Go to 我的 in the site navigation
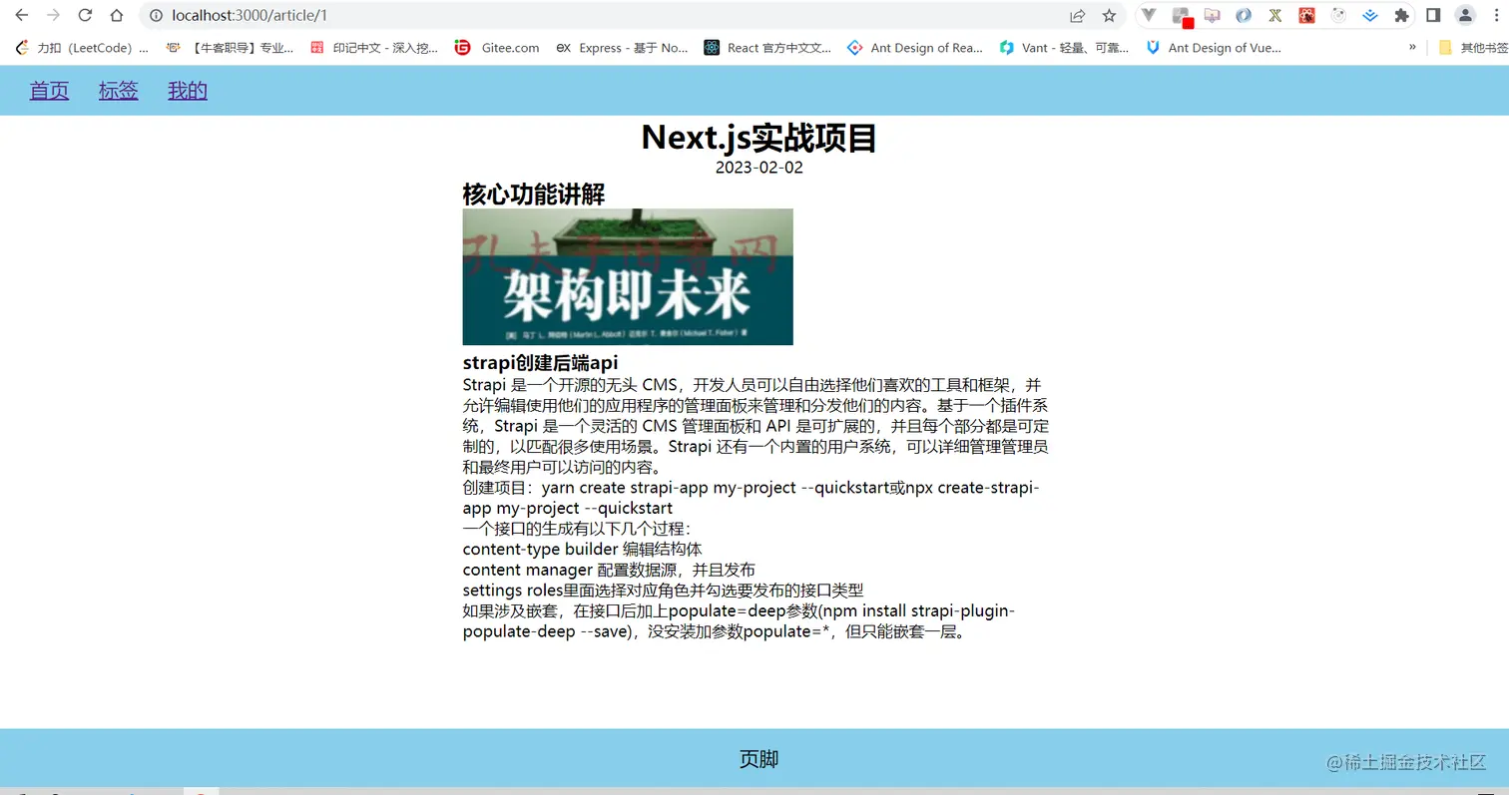This screenshot has height=795, width=1509. (188, 91)
